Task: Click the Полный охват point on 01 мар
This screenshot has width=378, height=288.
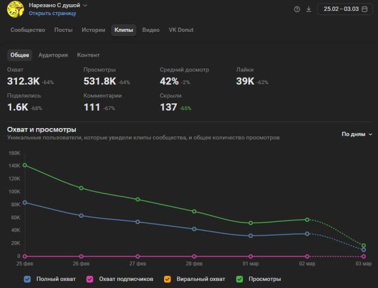Action: pos(251,236)
